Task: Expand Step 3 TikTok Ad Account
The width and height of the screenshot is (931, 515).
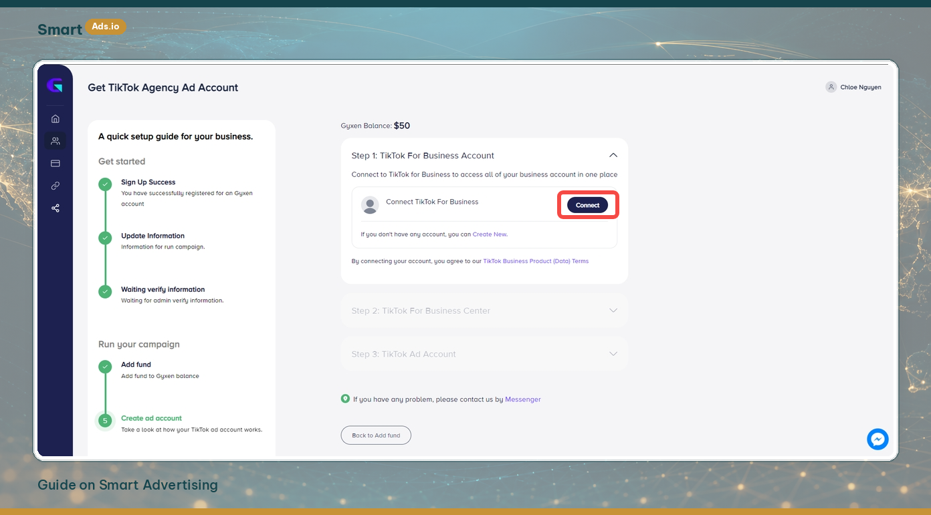Action: 613,354
